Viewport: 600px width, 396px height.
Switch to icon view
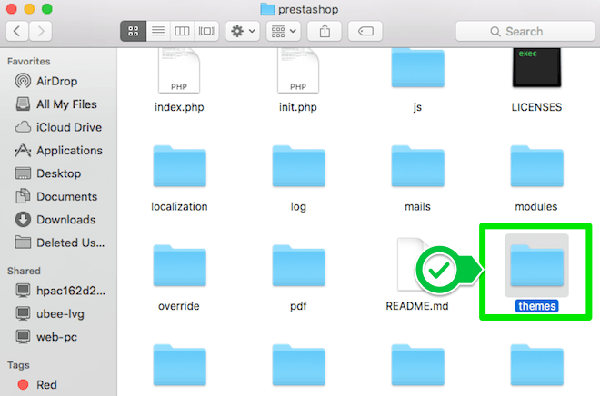133,31
